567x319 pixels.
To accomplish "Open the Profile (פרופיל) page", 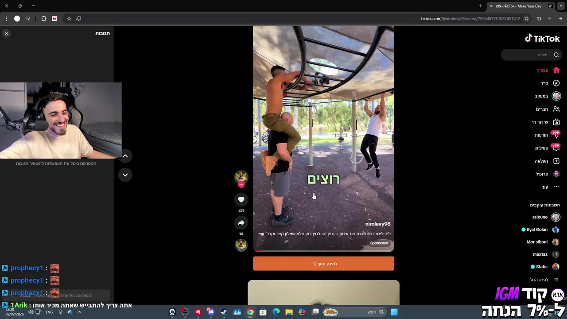I will coord(548,174).
